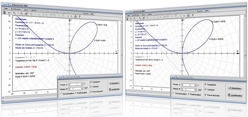Zoom out using left window magnifier minus
The width and height of the screenshot is (248, 117).
click(22, 13)
